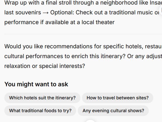Choose the "Any evening cultural shows?" suggestion
The height and width of the screenshot is (122, 162).
pos(113,111)
